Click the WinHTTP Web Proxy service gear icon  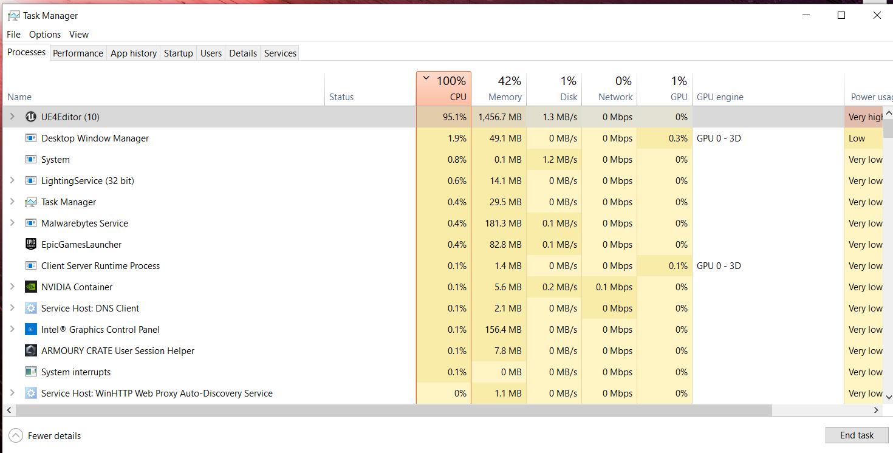(31, 393)
